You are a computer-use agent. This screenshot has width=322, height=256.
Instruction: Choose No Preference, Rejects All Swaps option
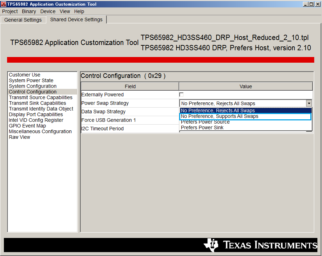[x=246, y=110]
